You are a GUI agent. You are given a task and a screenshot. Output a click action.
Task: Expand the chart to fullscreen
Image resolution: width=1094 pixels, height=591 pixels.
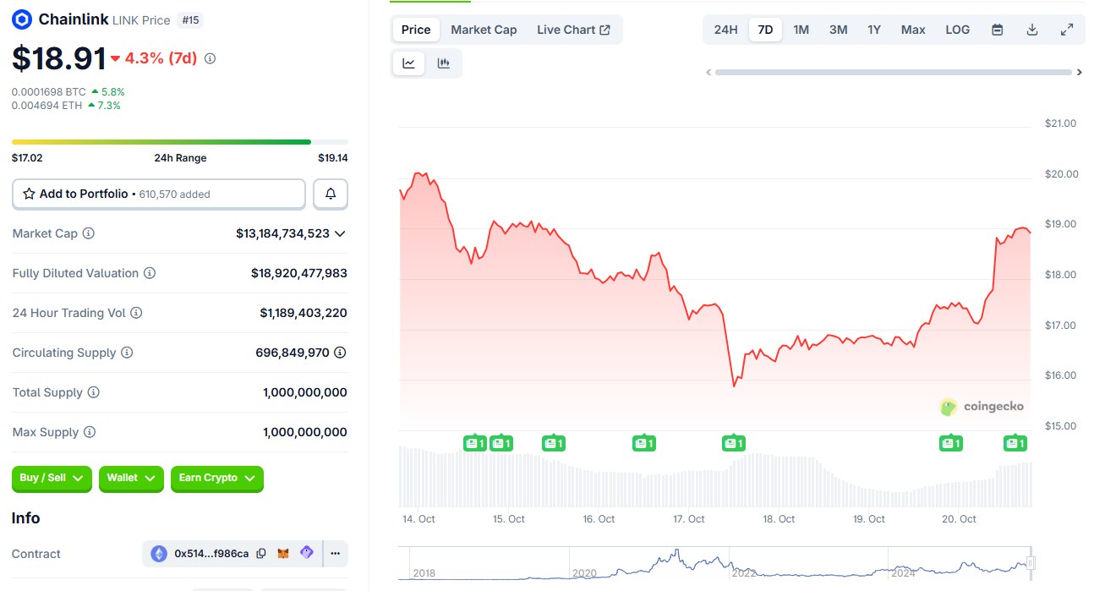tap(1067, 30)
